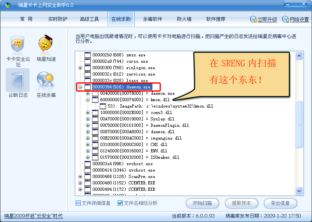Click the window icon beside smss.exe
The width and height of the screenshot is (312, 222).
(x=88, y=55)
